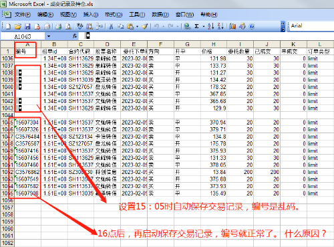Image resolution: width=334 pixels, height=247 pixels.
Task: Select the price cell 13.84
Action: click(x=214, y=172)
